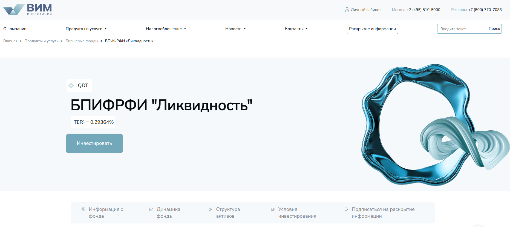Call Moscow number +7 (495) 510-5000

[423, 10]
